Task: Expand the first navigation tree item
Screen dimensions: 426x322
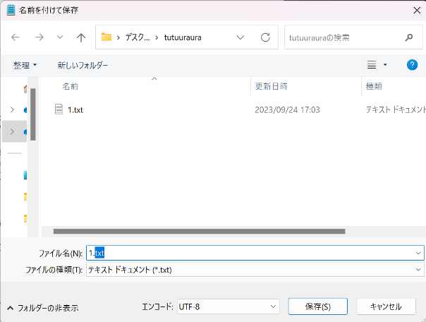Action: coord(12,109)
